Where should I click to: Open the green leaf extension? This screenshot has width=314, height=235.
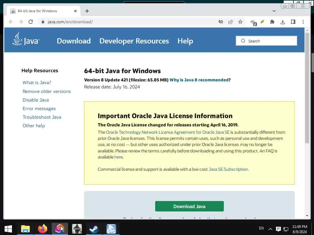pos(262,22)
